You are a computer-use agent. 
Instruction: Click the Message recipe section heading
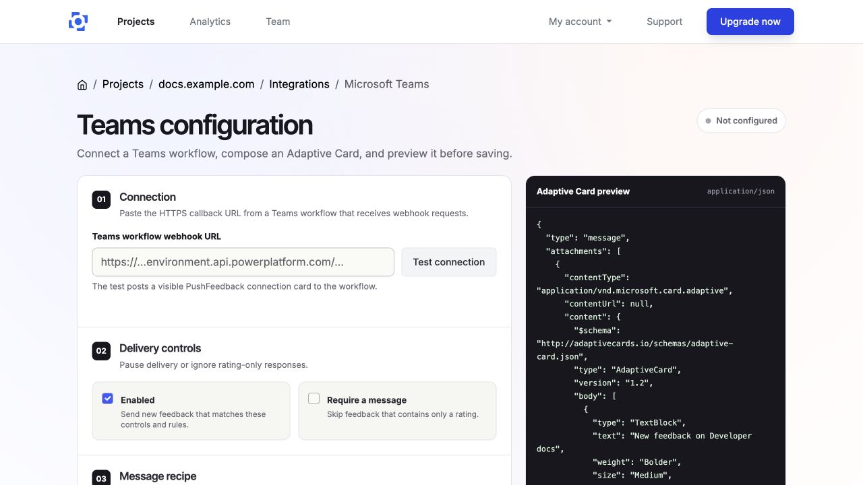pos(158,476)
